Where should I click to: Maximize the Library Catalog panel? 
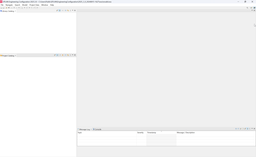point(75,10)
